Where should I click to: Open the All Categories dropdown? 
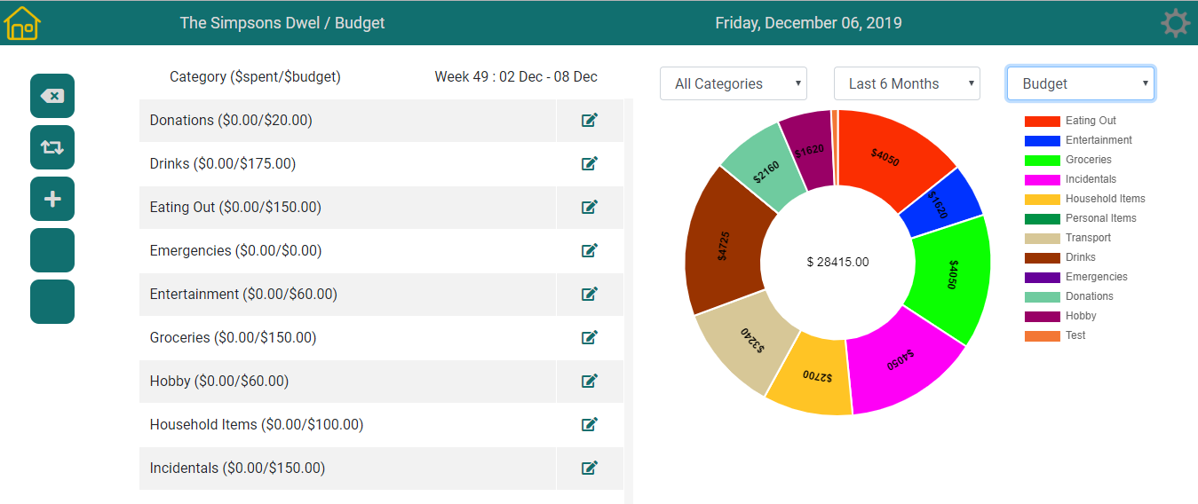[734, 83]
